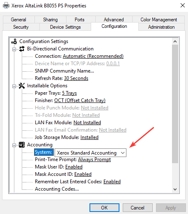Open the Accounting Codes... item

pos(57,189)
